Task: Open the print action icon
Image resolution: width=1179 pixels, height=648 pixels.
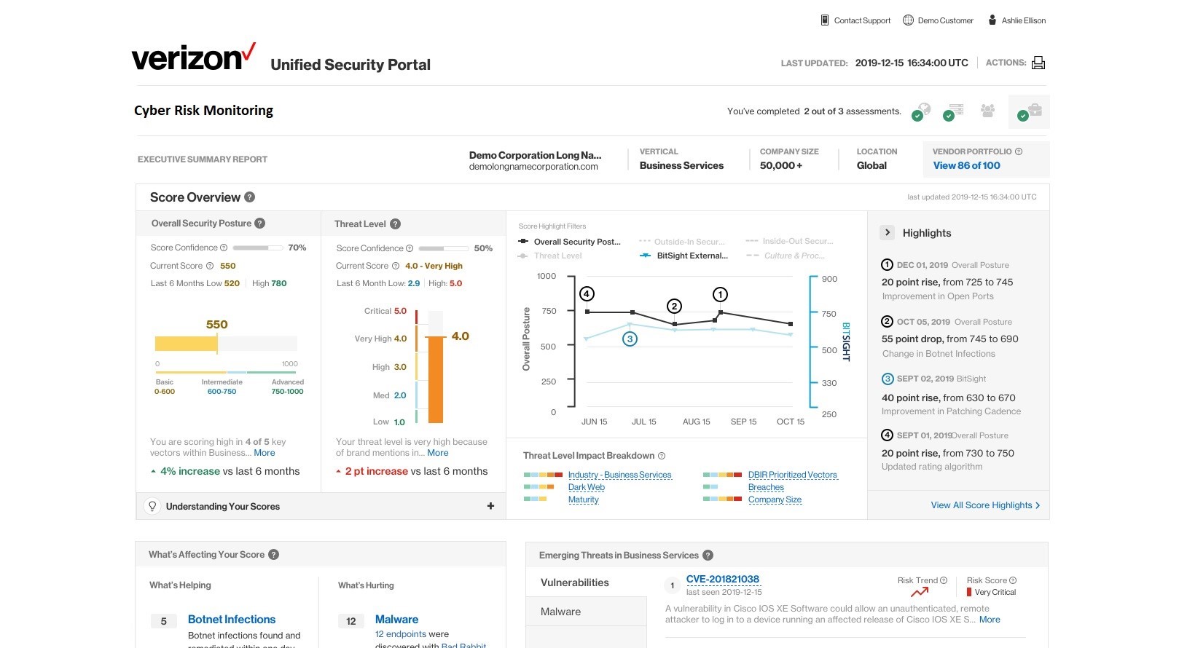Action: (x=1038, y=63)
